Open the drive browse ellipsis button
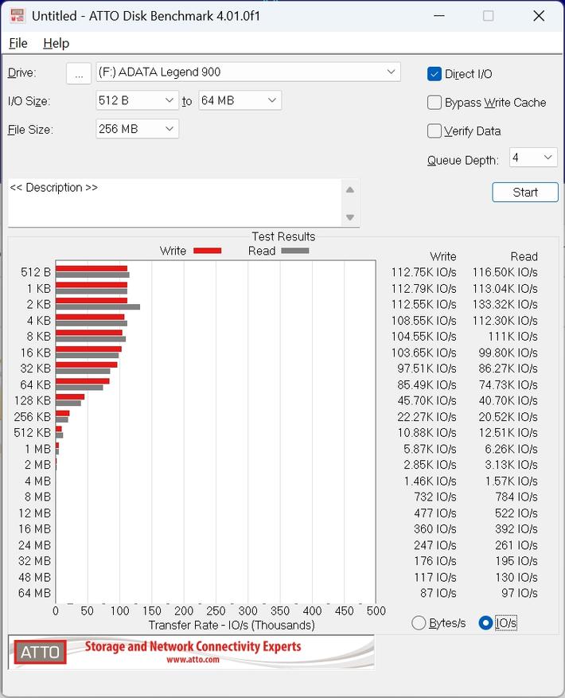The image size is (565, 698). pyautogui.click(x=79, y=73)
